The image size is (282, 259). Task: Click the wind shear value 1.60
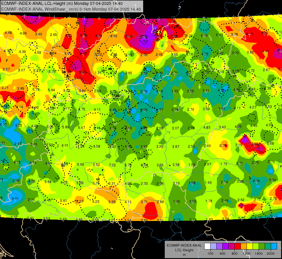208,183
